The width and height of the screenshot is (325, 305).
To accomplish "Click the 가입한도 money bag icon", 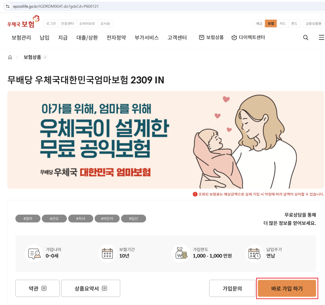I will pyautogui.click(x=181, y=253).
